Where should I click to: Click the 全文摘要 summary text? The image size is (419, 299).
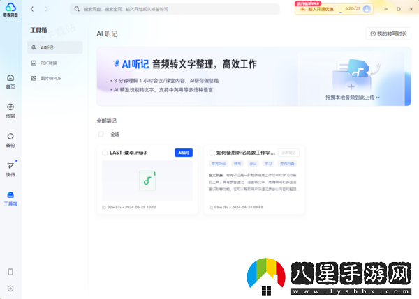click(254, 182)
